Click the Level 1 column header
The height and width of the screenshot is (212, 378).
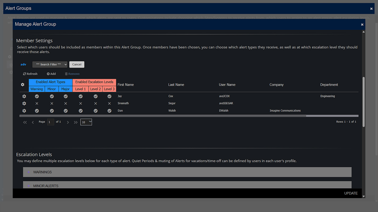coord(80,89)
